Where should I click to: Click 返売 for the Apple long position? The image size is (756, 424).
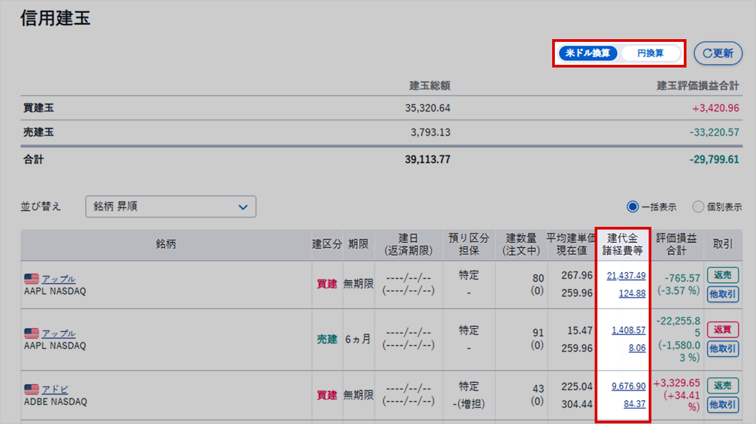pos(722,275)
